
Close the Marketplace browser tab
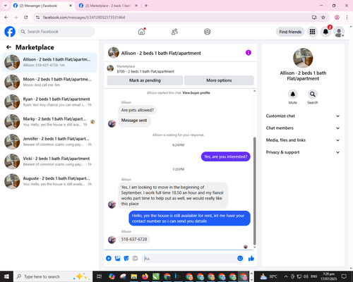pos(136,6)
